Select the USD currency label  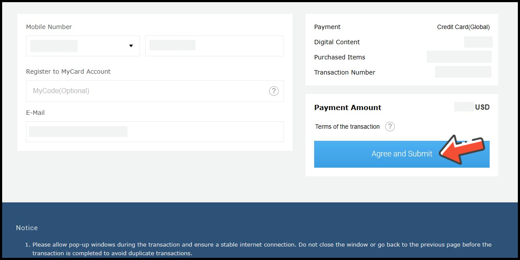tap(482, 107)
